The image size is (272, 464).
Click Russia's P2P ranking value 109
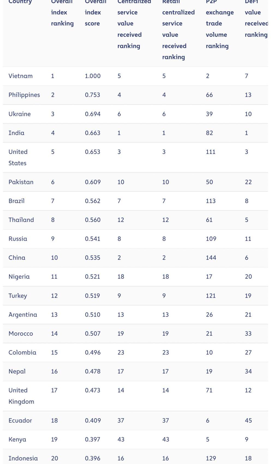click(x=211, y=239)
